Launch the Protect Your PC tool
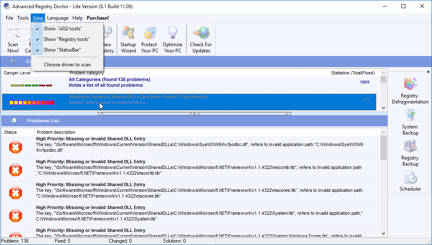The width and height of the screenshot is (432, 245). click(149, 39)
